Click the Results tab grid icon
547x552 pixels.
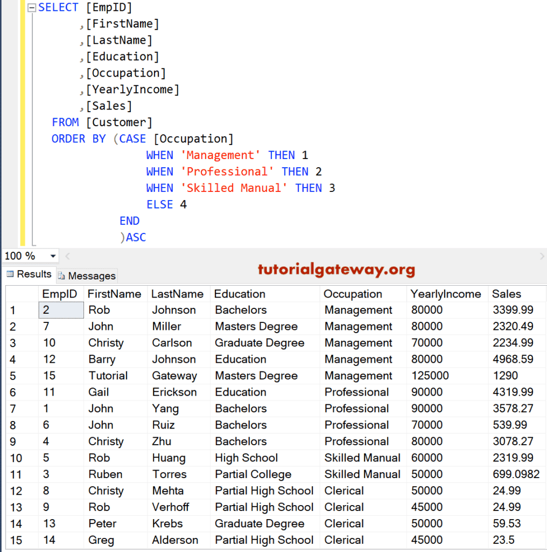tap(10, 274)
